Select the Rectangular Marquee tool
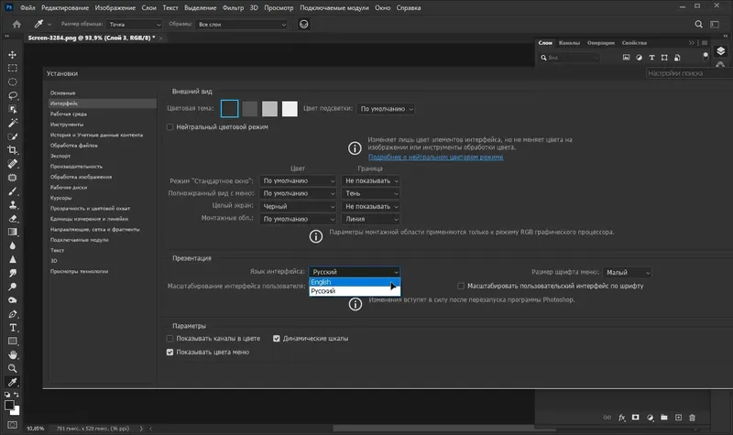This screenshot has height=435, width=733. click(13, 68)
